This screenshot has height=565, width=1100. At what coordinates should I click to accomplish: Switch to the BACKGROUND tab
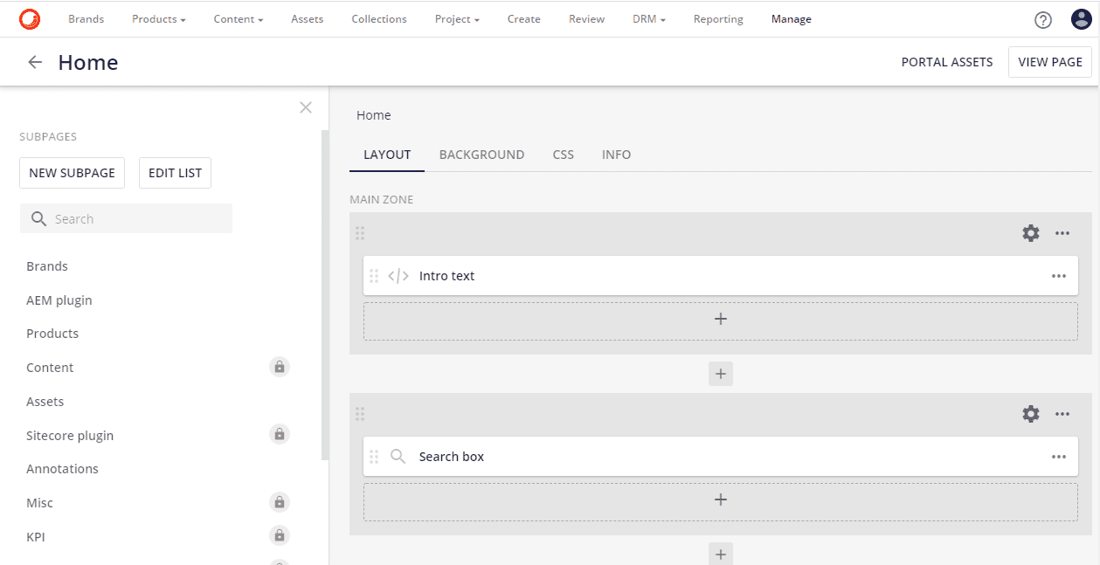pyautogui.click(x=482, y=155)
